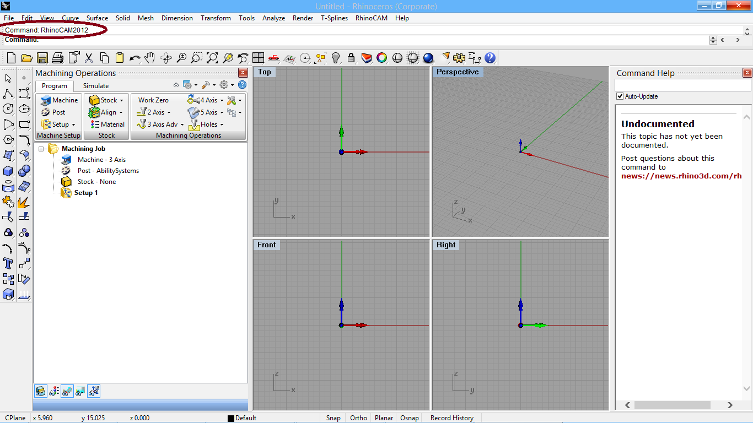Image resolution: width=753 pixels, height=423 pixels.
Task: Select the Polygon hexagon tool
Action: coord(8,140)
